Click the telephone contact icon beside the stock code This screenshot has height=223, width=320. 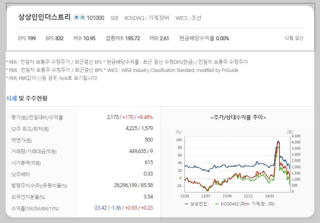coord(82,17)
